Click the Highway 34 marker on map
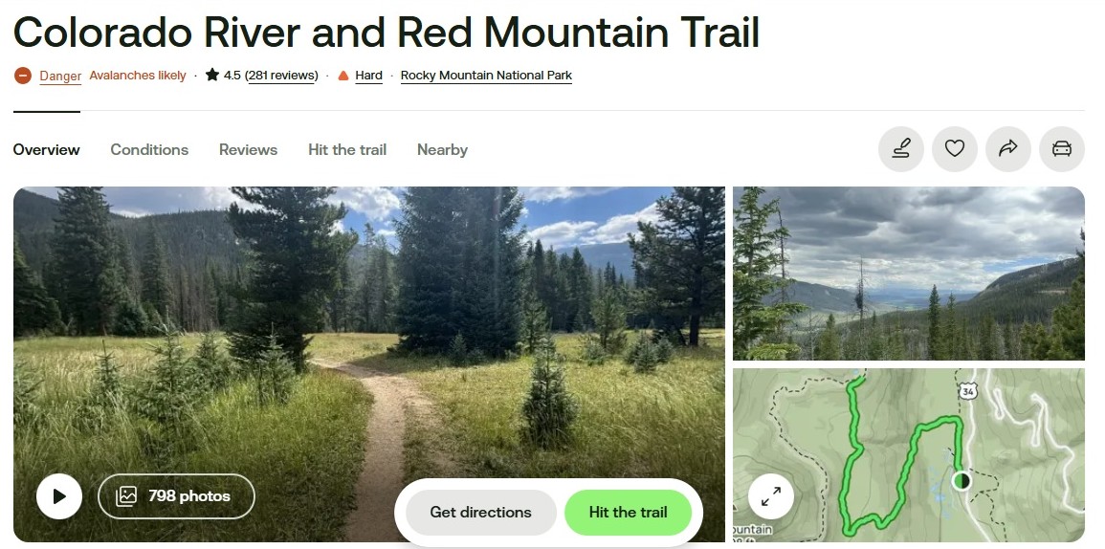 (965, 390)
